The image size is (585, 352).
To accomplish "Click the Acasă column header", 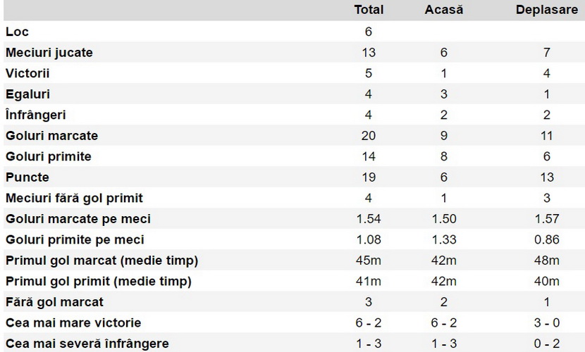I will (443, 10).
